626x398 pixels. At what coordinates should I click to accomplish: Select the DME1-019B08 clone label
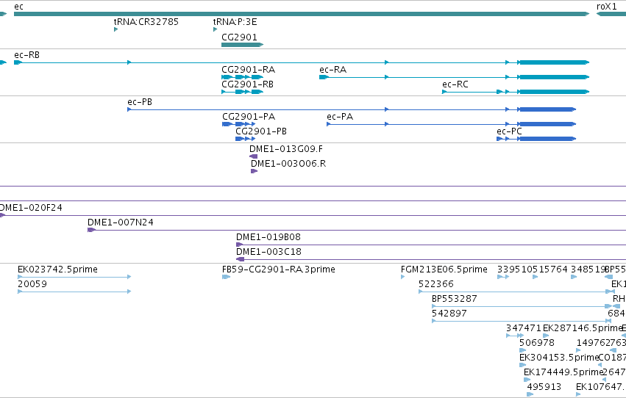point(268,237)
